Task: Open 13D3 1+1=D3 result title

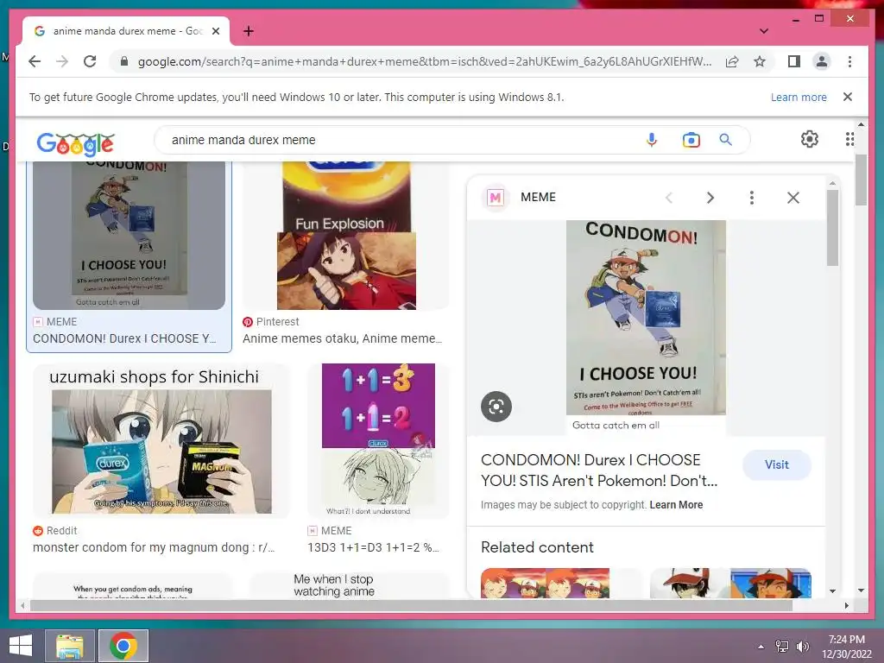Action: [373, 547]
